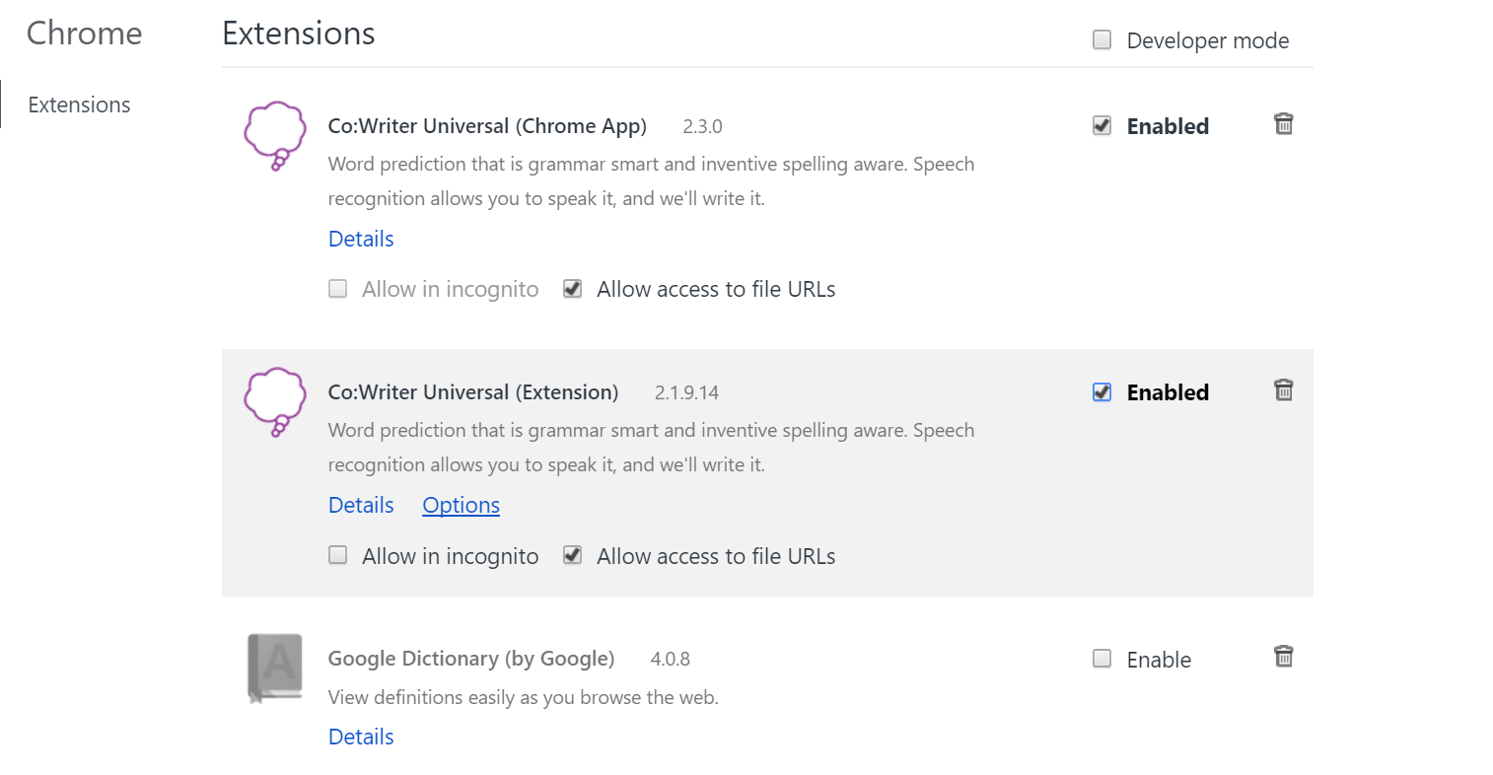Image resolution: width=1493 pixels, height=775 pixels.
Task: Delete Co:Writer Universal (Chrome App) via trash icon
Action: 1283,124
